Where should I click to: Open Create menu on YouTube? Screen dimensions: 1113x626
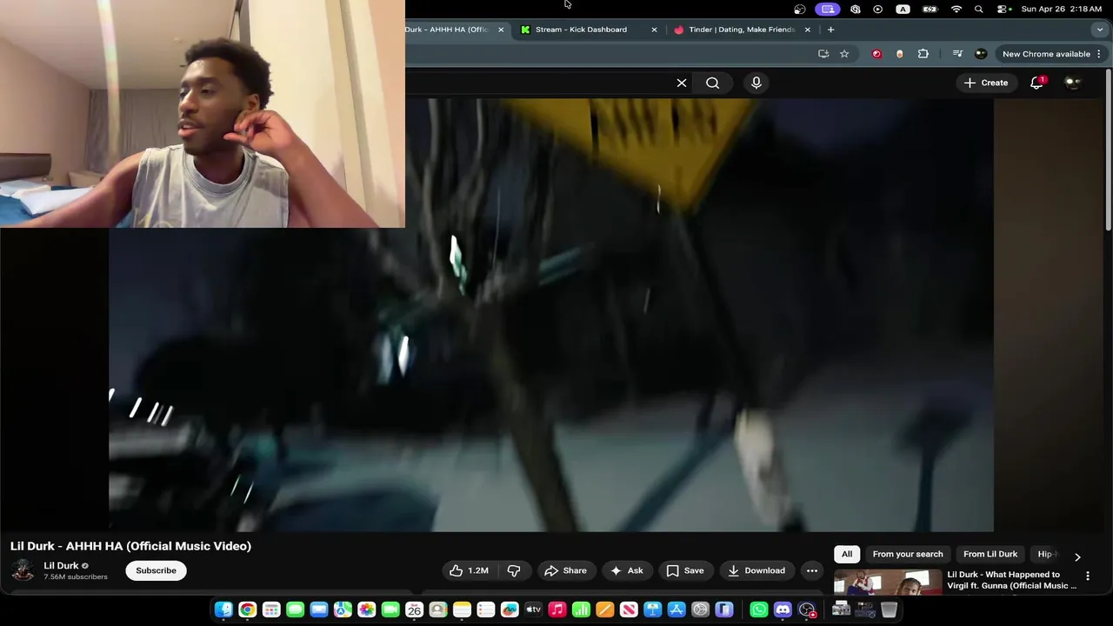986,83
